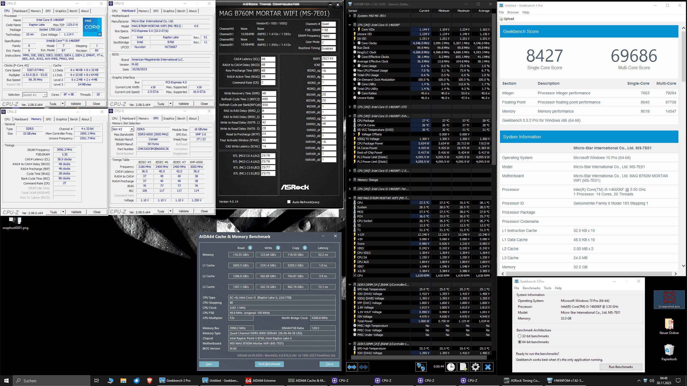Reset sensor min/max via clock icon
687x386 pixels.
451,367
